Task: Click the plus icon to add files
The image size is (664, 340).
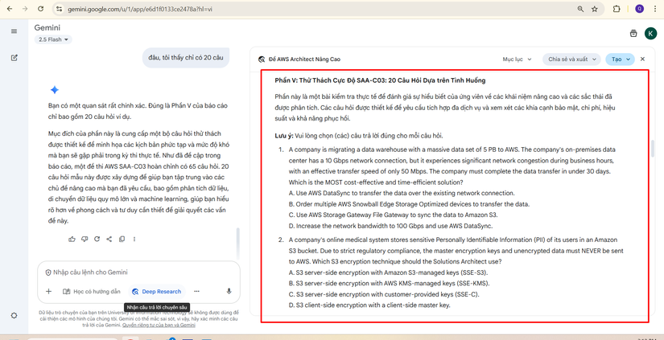Action: [x=49, y=291]
